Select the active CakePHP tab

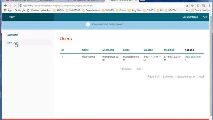coord(122,1)
